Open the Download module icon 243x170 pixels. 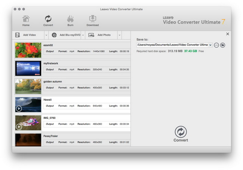(x=92, y=19)
